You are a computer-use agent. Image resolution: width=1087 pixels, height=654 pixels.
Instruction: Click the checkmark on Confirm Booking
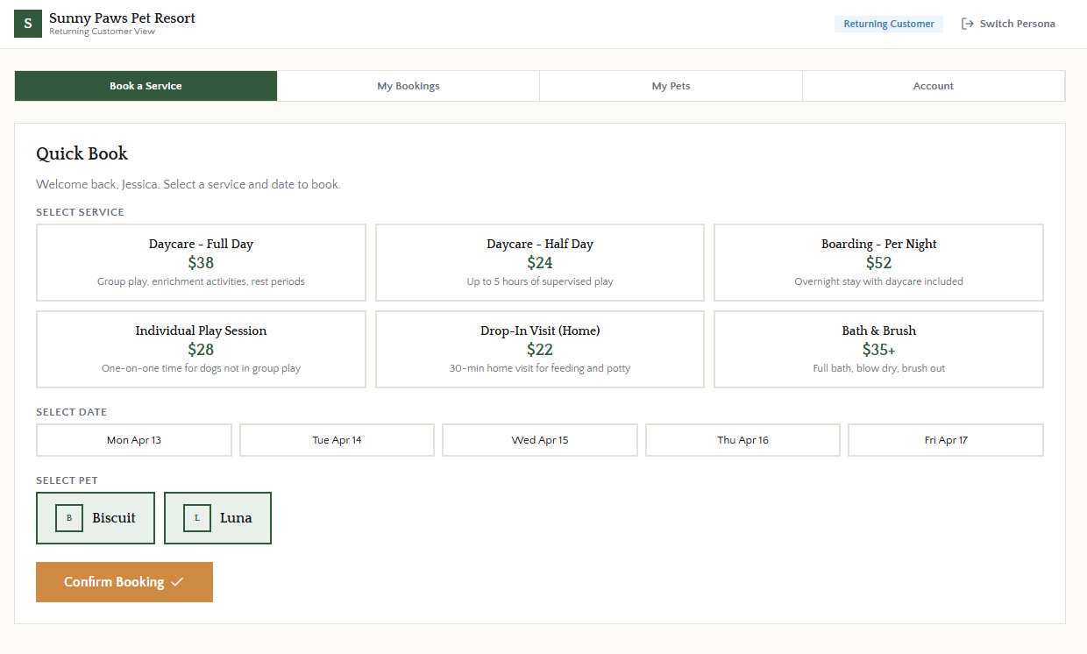click(x=177, y=582)
